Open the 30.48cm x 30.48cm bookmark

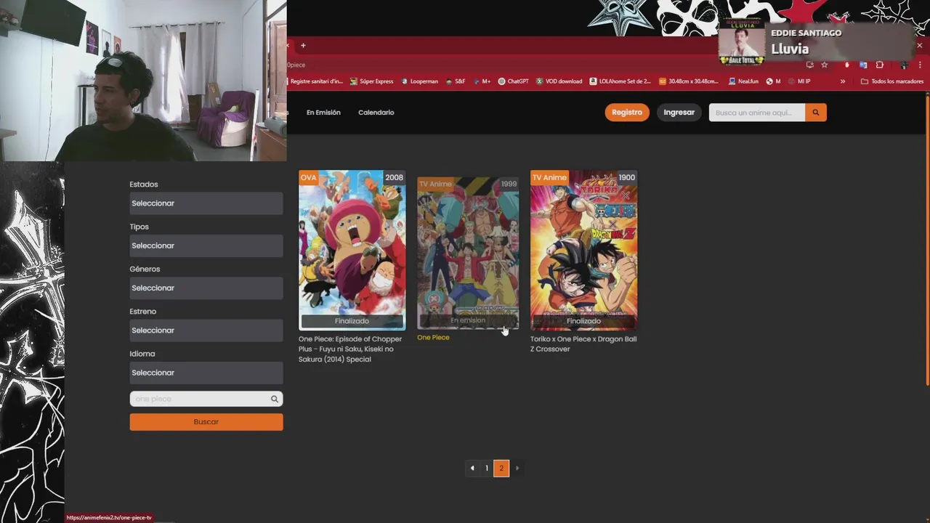[688, 81]
